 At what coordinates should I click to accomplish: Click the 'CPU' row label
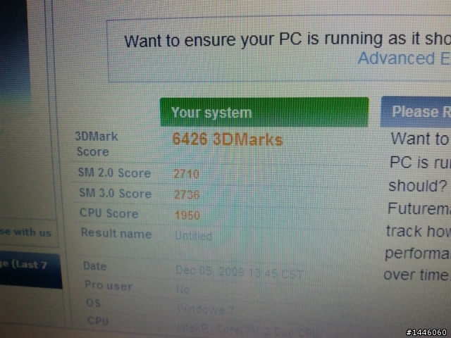98,320
